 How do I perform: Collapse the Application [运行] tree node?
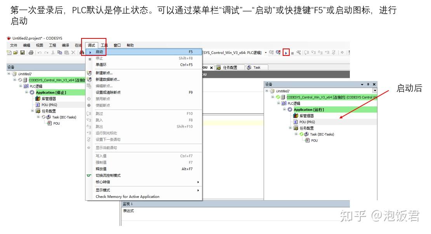tap(285, 109)
